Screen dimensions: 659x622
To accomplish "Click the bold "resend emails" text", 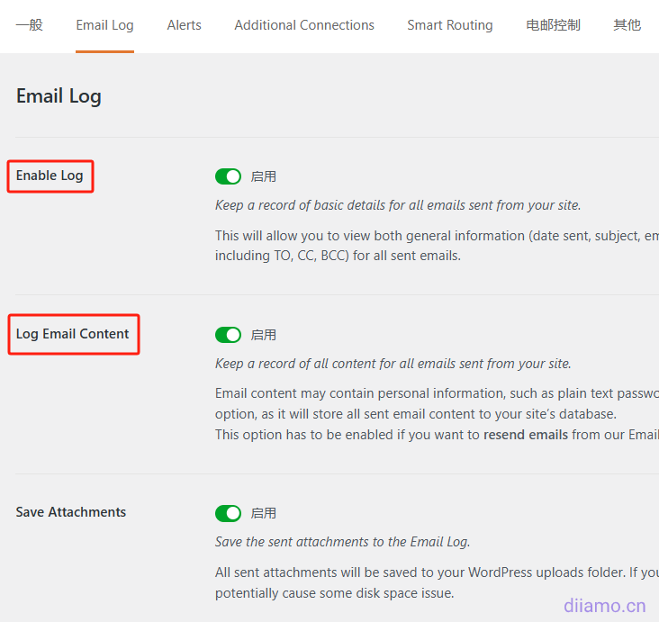I will pos(526,435).
